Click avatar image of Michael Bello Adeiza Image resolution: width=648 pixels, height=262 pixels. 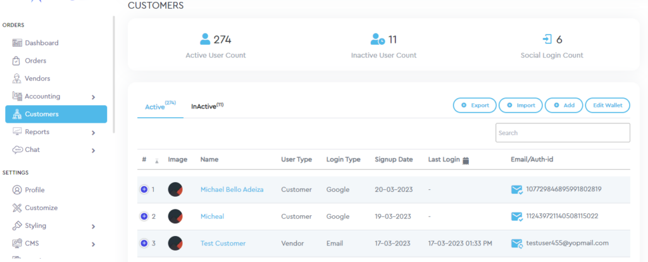tap(176, 189)
